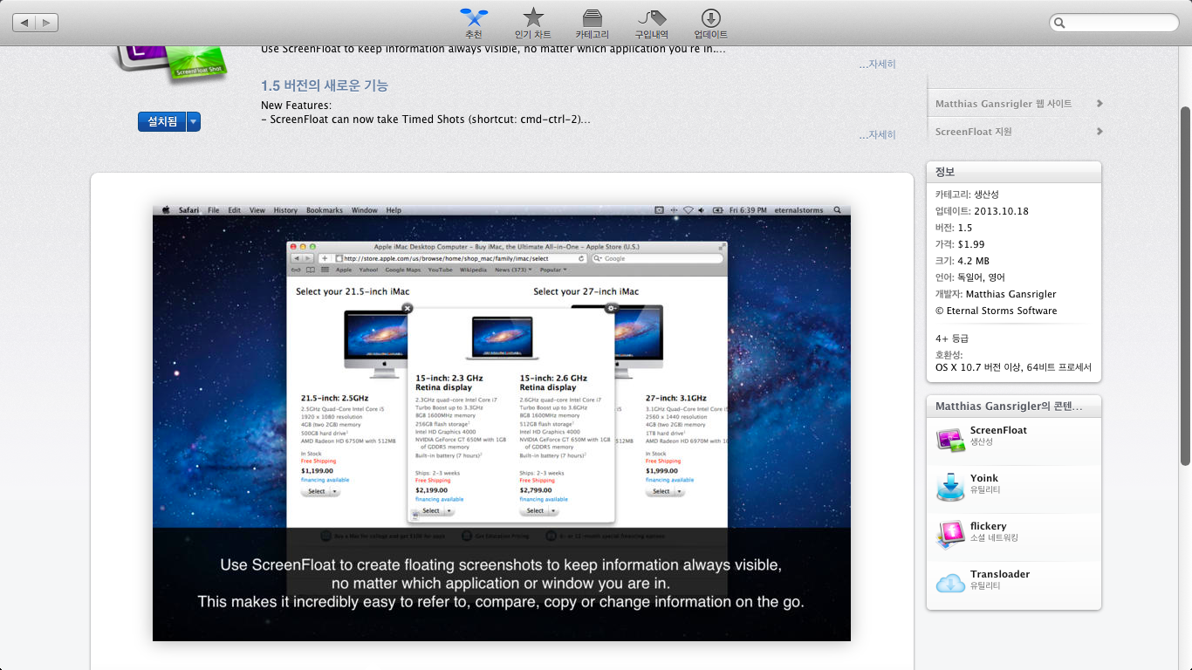Click Matthias Gansrigler의 콘텐츠 header

pyautogui.click(x=1014, y=407)
